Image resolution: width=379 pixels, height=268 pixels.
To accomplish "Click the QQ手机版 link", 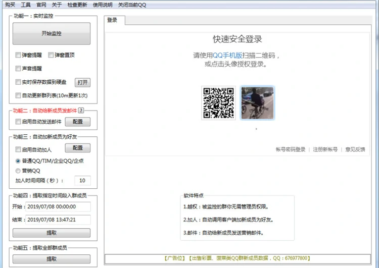I will 227,56.
